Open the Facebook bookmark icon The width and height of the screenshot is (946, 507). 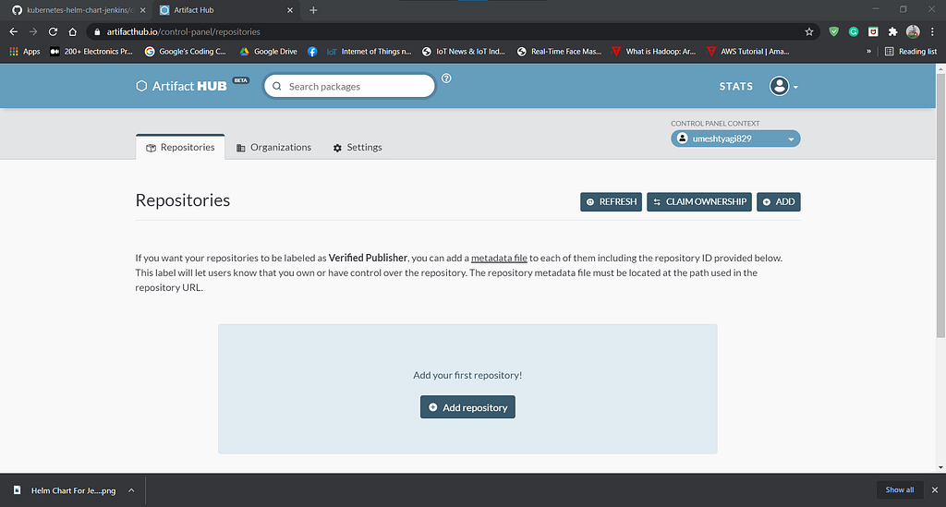(x=312, y=52)
